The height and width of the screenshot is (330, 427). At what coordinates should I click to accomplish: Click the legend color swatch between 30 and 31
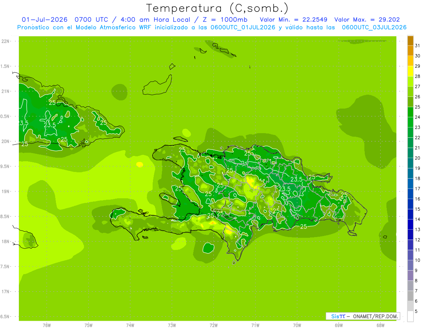(x=410, y=51)
